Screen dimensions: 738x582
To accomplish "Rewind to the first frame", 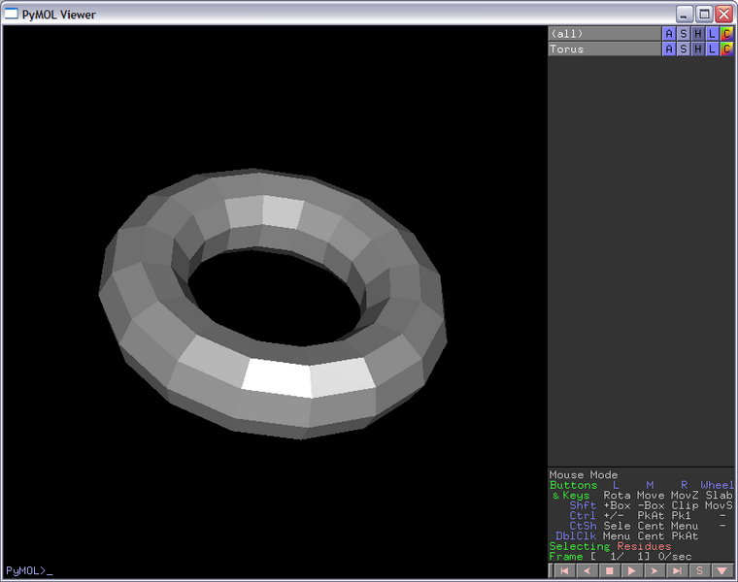I will [x=563, y=571].
